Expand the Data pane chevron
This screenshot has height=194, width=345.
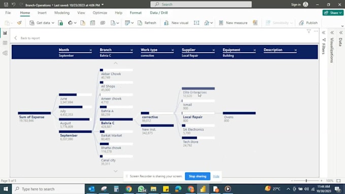click(341, 33)
